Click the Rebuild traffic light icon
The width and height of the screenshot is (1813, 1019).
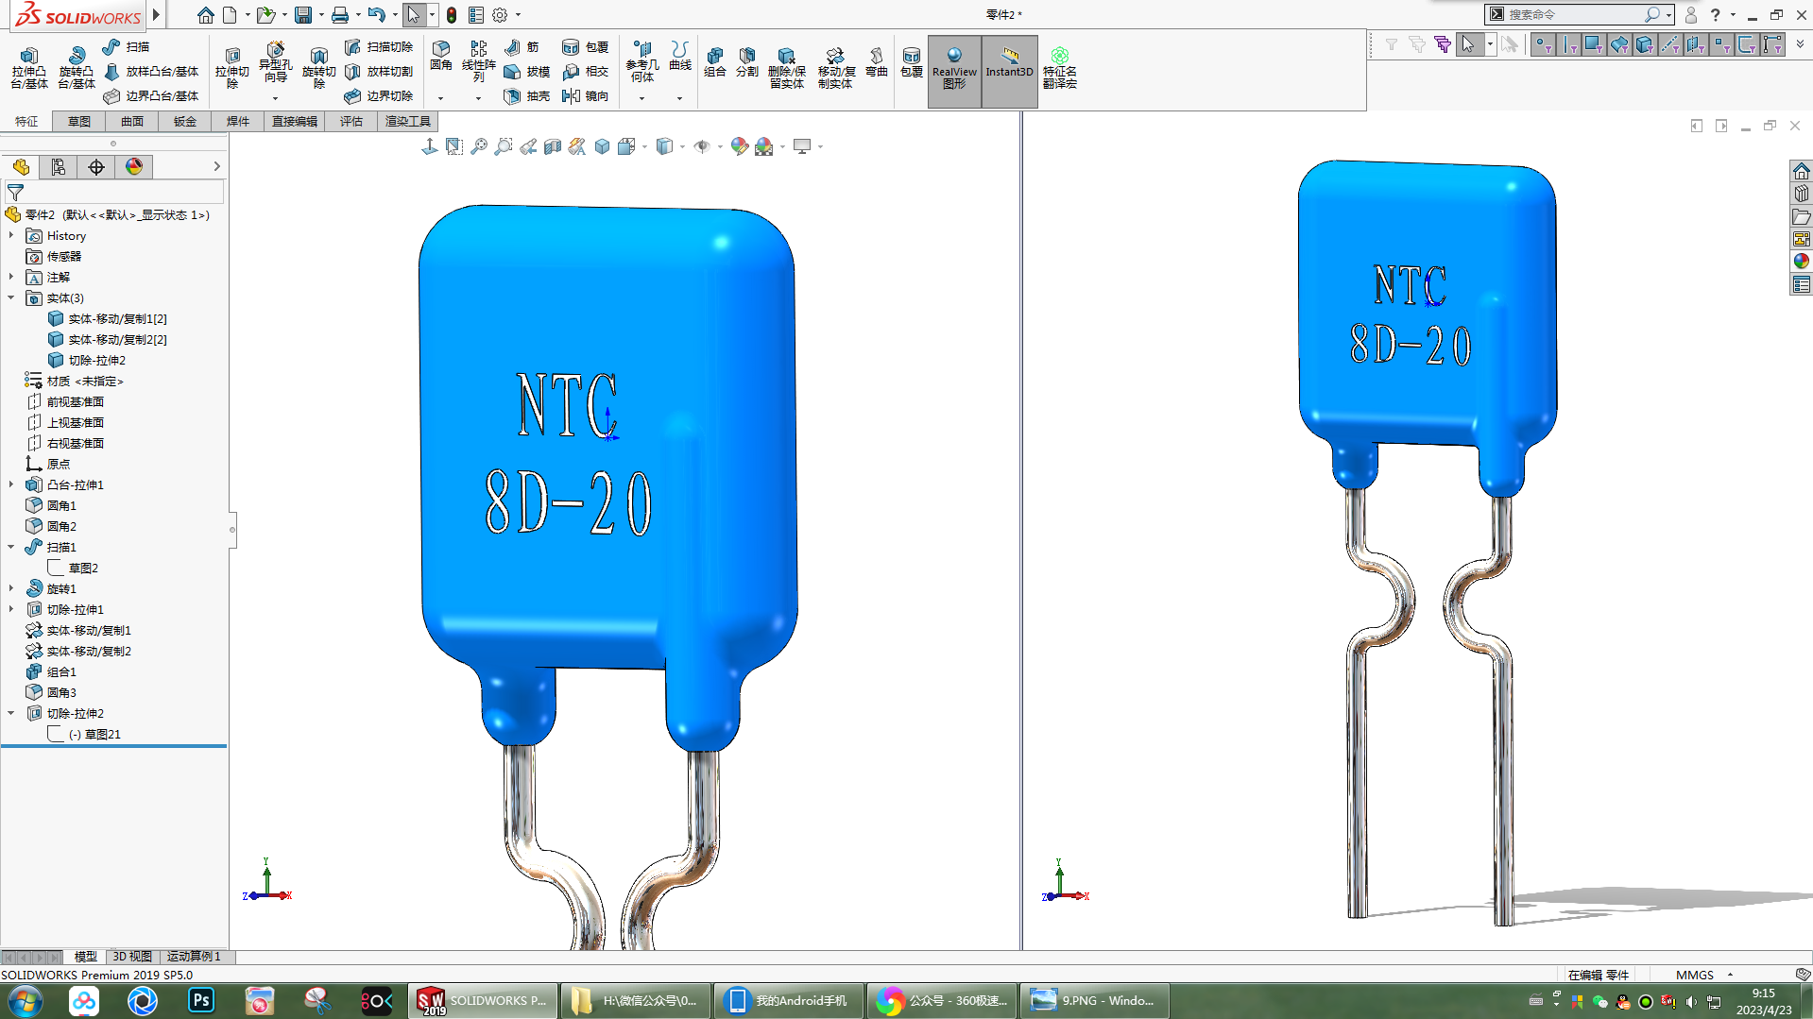(452, 15)
